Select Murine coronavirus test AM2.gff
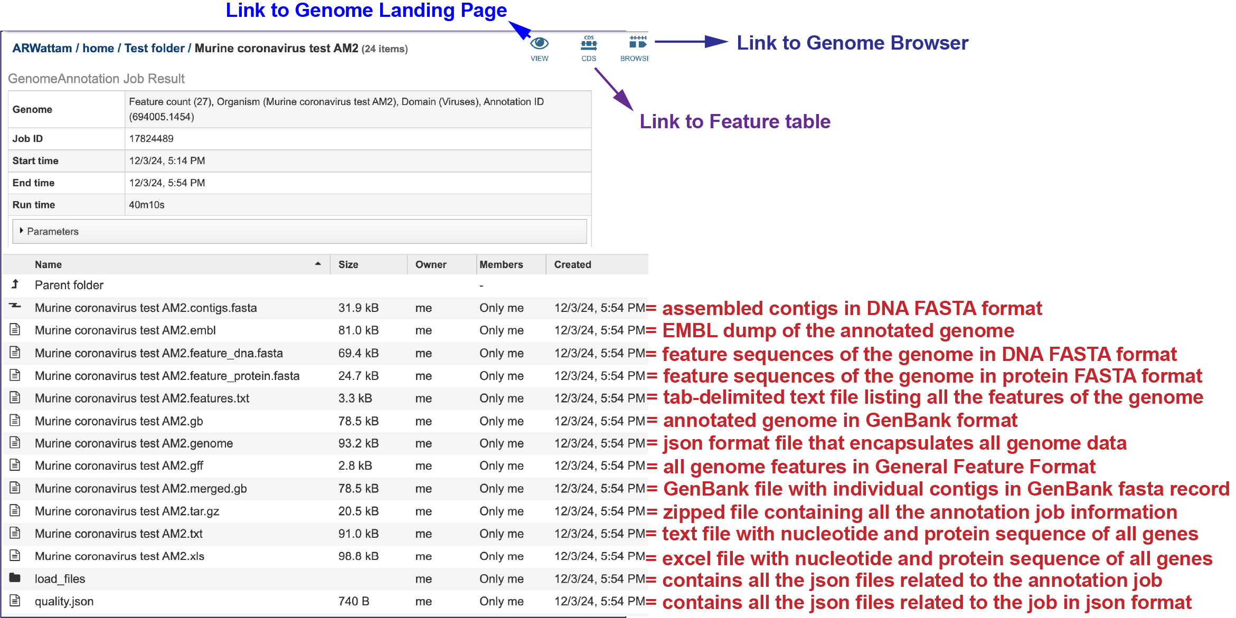This screenshot has width=1236, height=618. (x=119, y=466)
